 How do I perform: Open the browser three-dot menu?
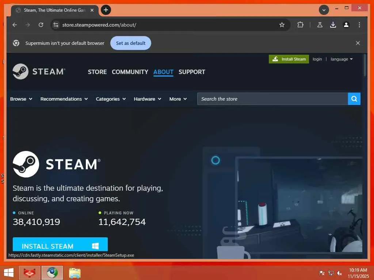(359, 25)
